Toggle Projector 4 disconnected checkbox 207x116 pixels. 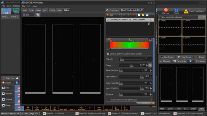point(142,113)
